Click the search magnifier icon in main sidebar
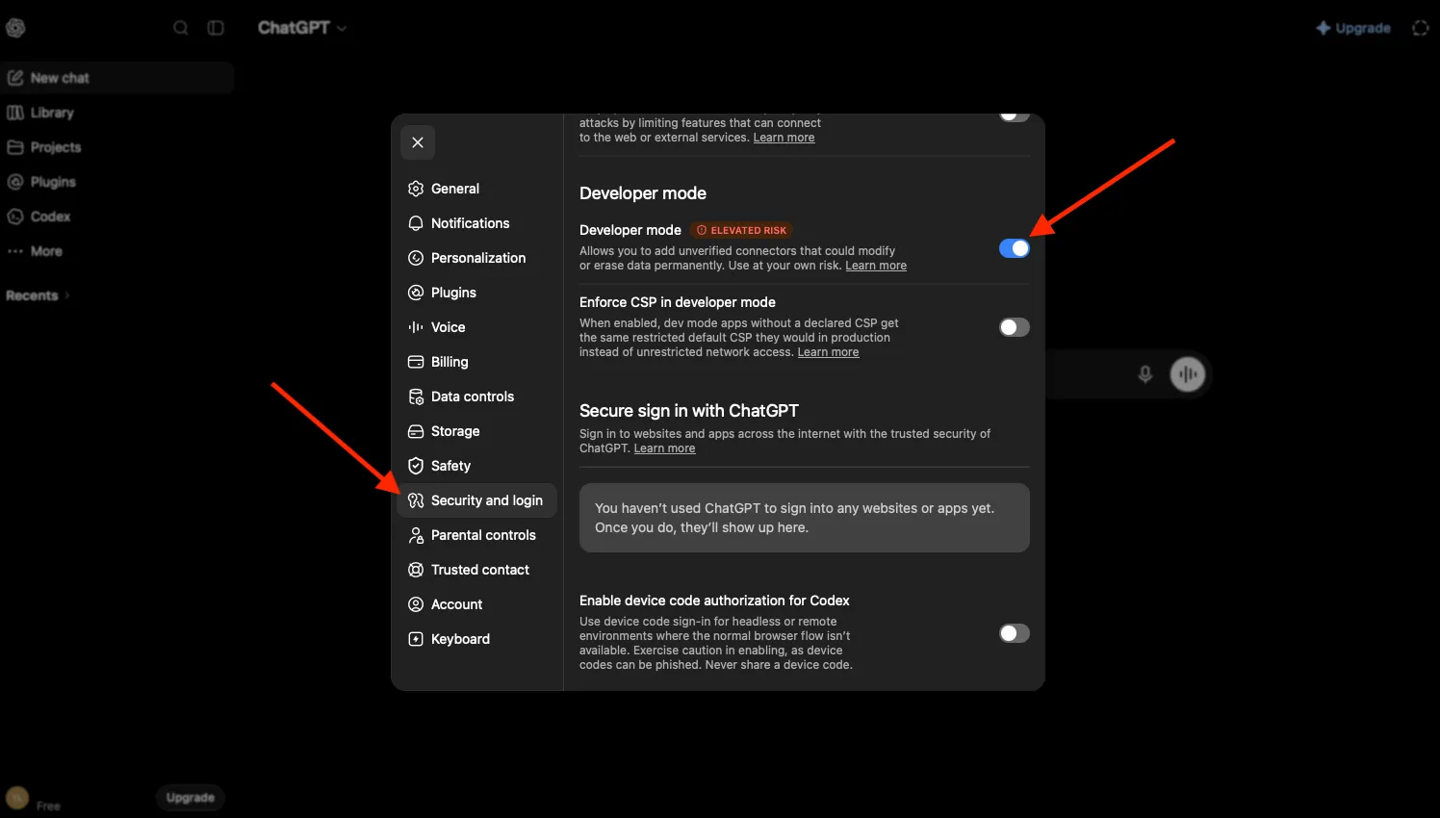This screenshot has height=818, width=1440. click(181, 28)
